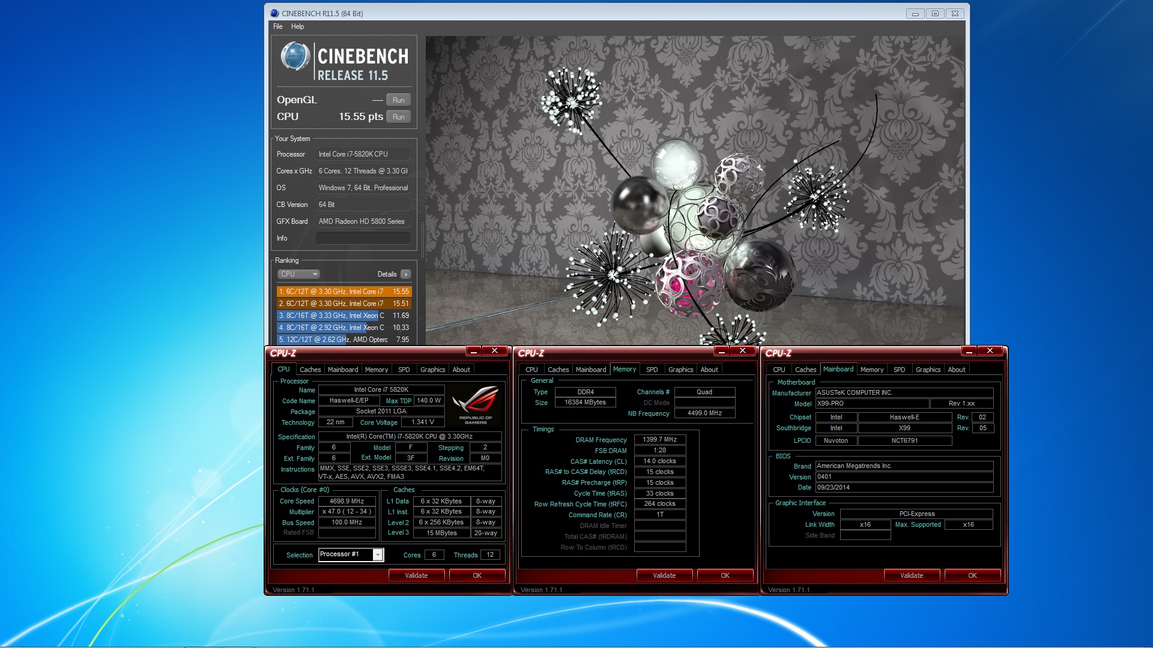Click Validate in left CPU-Z window
This screenshot has width=1153, height=648.
[416, 575]
